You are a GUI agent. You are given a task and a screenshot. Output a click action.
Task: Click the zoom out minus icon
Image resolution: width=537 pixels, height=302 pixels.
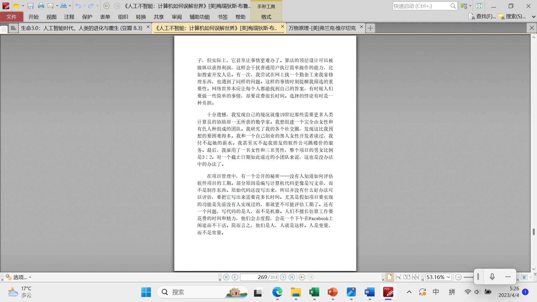pos(458,277)
